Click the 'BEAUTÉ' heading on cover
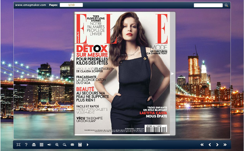Viewport: 244px width, 151px height. (85, 89)
